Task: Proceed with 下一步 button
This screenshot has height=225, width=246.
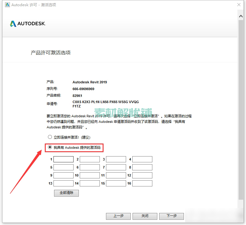Action: (x=172, y=216)
